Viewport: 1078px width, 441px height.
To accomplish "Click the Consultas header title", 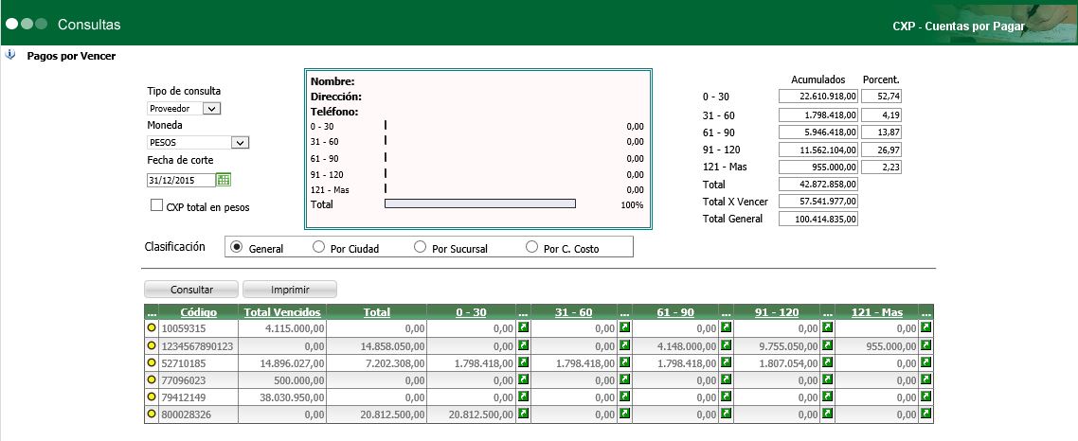I will coord(89,25).
